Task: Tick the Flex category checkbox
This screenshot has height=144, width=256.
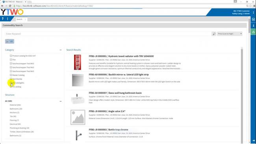Action: (x=11, y=60)
